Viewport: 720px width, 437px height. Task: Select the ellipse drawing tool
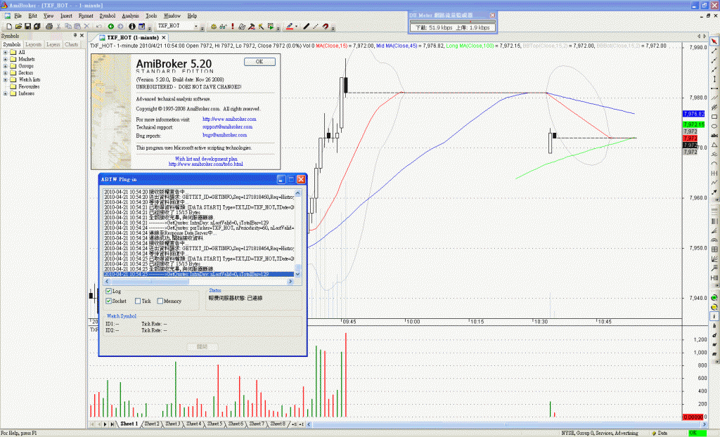point(714,126)
